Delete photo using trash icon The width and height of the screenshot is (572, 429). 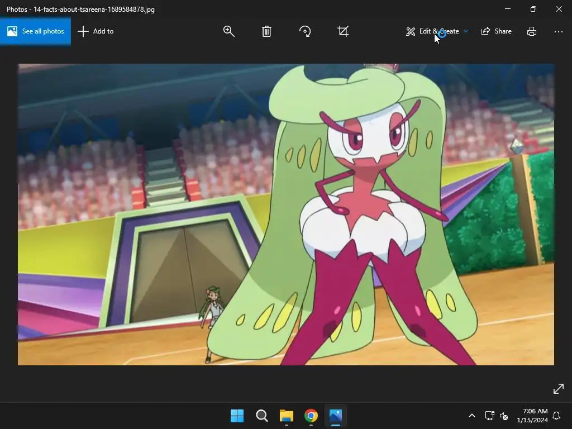tap(266, 31)
